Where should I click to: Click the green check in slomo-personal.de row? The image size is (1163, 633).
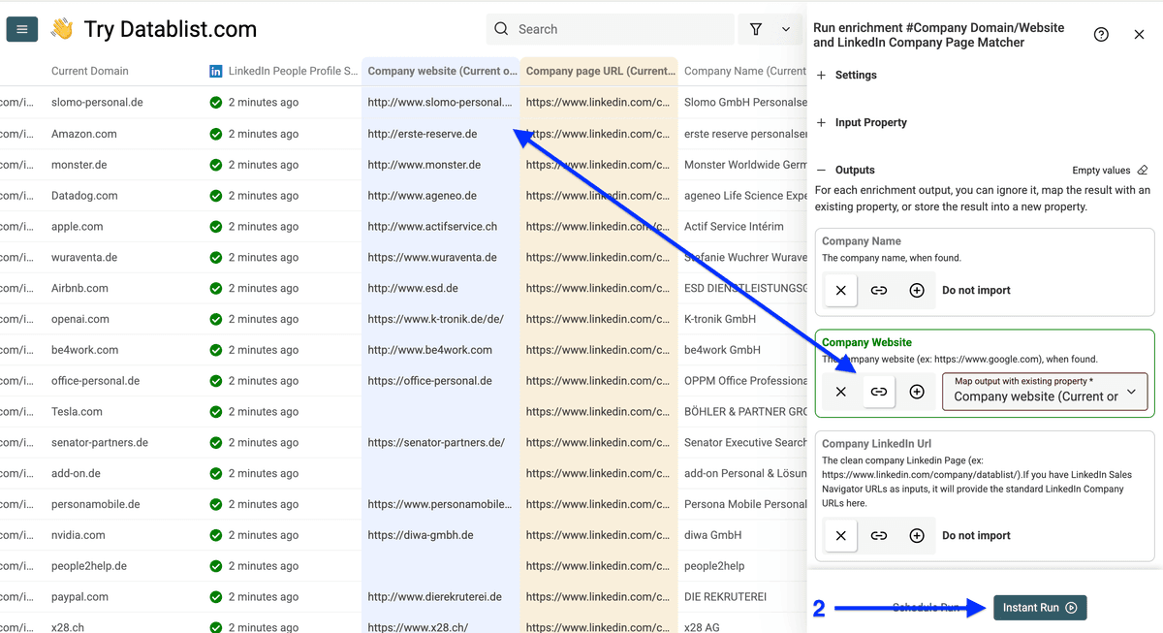(216, 103)
